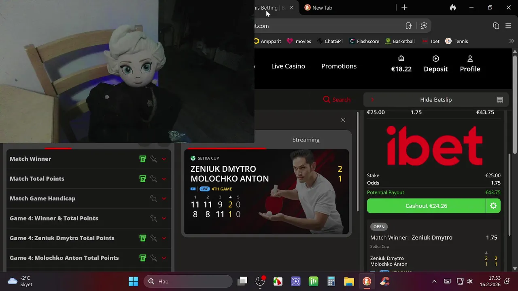Pin Game 4: Molochko Anton Total Points market
Screen dimensions: 518x291
pos(153,258)
